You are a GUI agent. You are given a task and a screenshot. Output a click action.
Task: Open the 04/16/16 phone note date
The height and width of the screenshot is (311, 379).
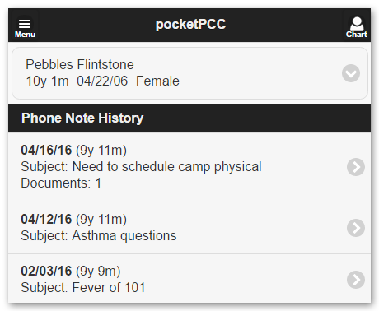click(46, 150)
